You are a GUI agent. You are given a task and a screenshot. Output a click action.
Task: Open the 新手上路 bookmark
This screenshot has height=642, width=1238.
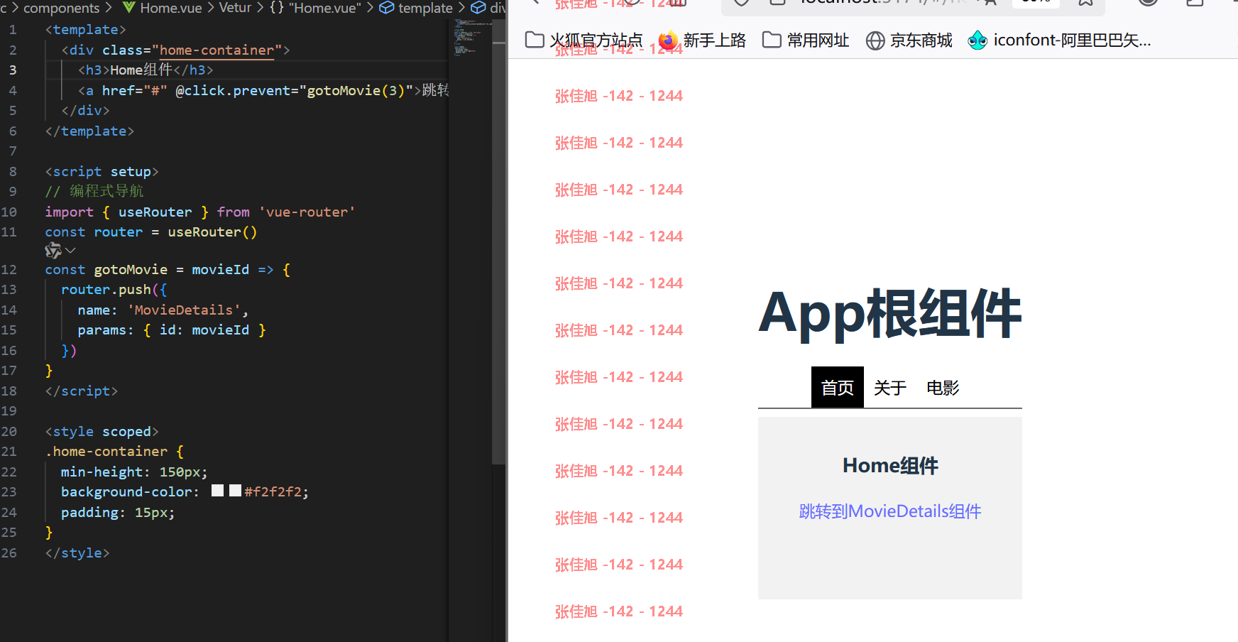point(715,40)
